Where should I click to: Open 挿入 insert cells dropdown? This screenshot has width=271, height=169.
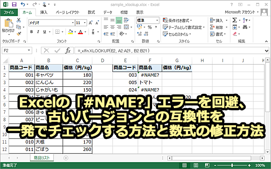[218, 21]
